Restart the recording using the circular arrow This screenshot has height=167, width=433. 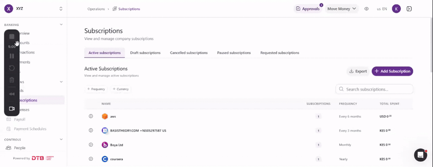click(11, 68)
